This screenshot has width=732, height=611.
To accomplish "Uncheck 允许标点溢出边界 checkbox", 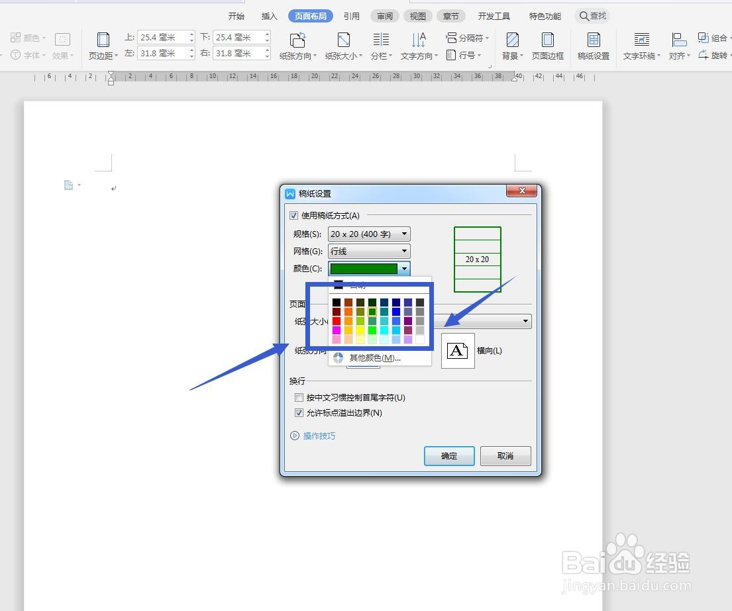I will pos(299,413).
